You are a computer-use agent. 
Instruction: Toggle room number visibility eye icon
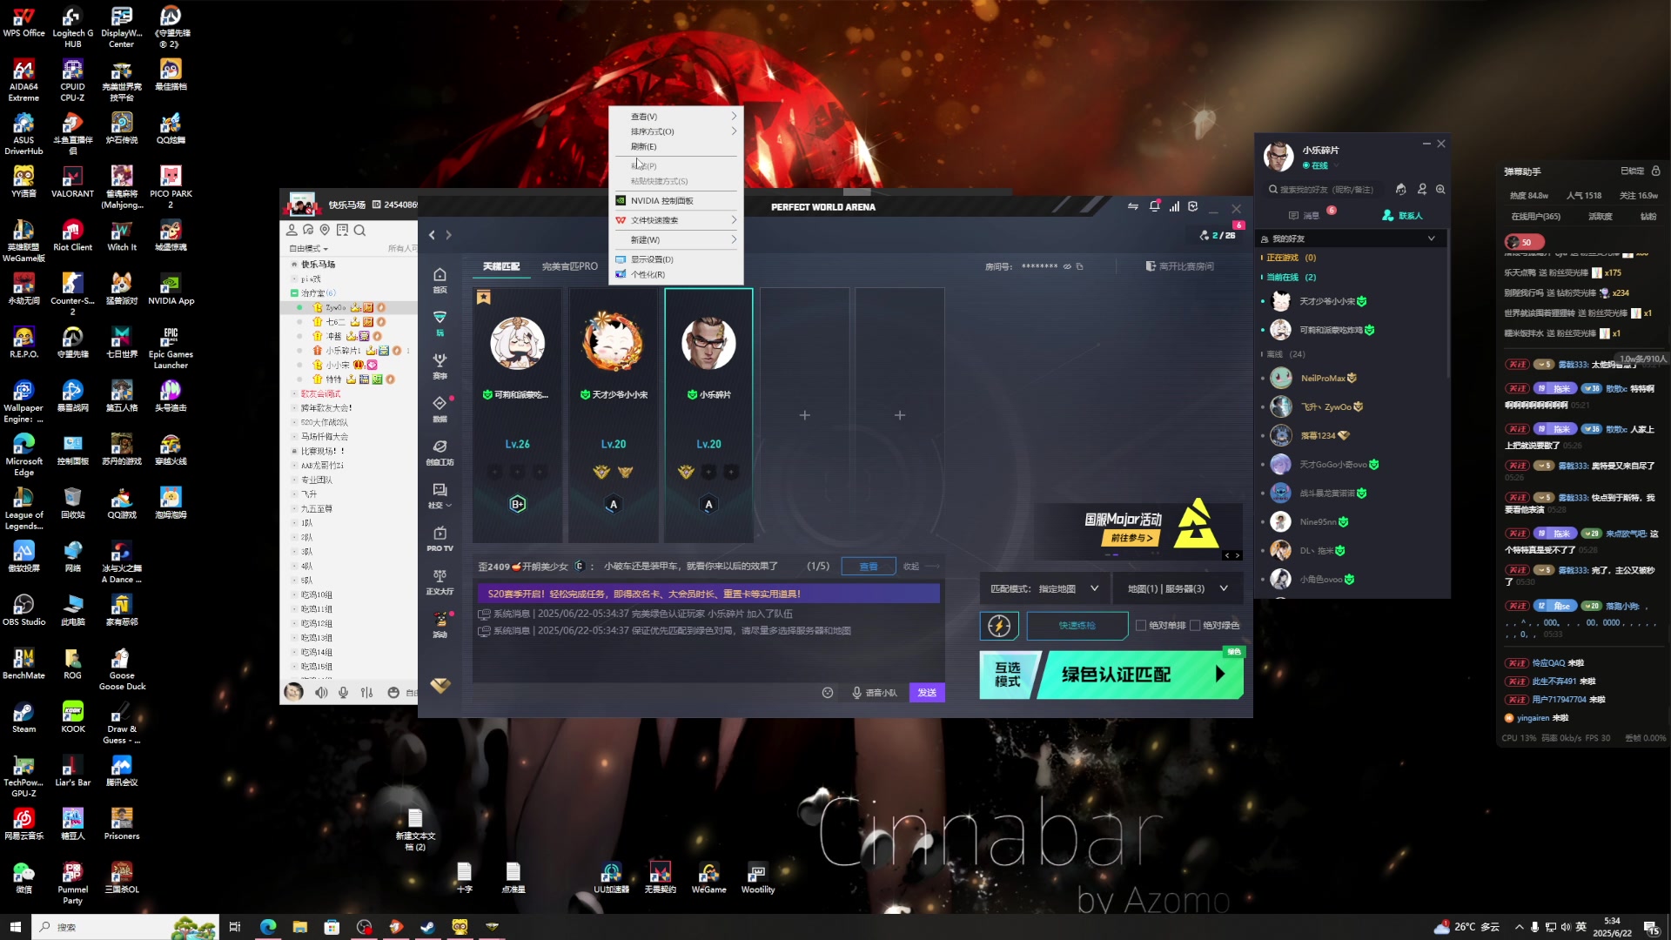[x=1067, y=266]
